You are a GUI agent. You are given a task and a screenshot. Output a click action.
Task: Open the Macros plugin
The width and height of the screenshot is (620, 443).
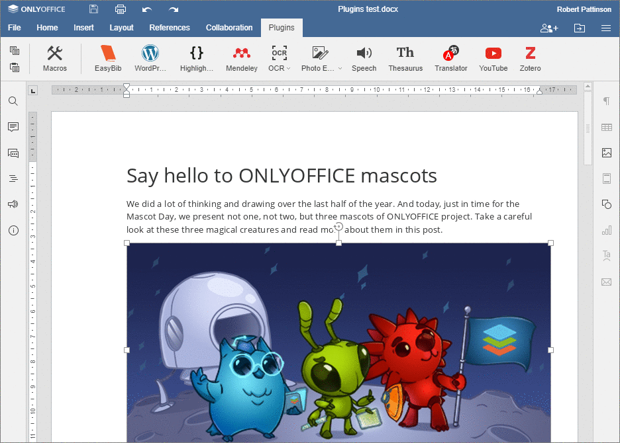point(55,58)
